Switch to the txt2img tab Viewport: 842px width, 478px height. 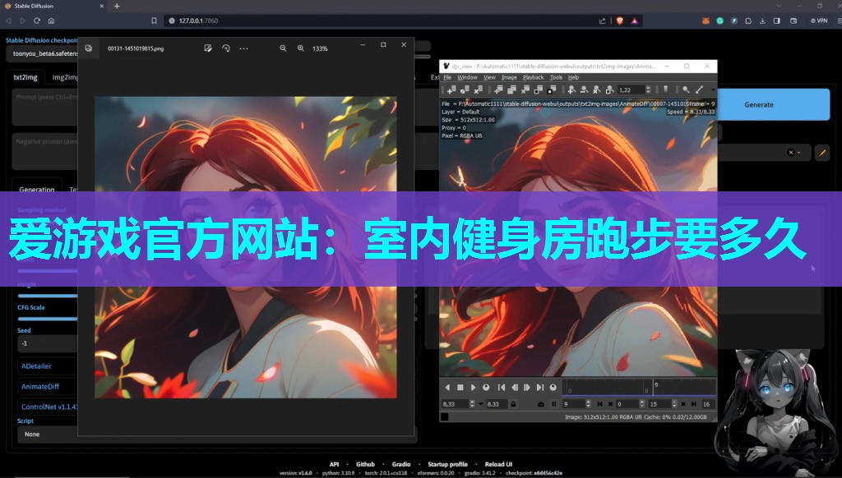pos(25,77)
